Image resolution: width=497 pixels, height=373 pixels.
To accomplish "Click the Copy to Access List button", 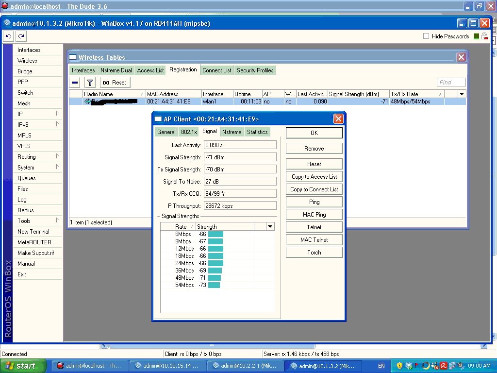I will 314,177.
